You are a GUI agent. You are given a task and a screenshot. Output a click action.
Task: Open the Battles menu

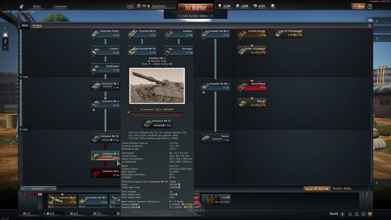37,6
